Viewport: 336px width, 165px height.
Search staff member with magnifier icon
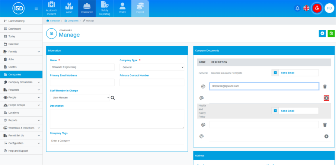pyautogui.click(x=113, y=98)
